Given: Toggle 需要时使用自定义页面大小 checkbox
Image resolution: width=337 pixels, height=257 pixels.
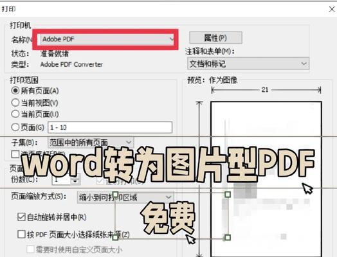Looking at the screenshot, I should tap(30, 249).
